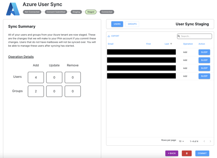Click the Azure User Sync title
217x158 pixels.
[42, 5]
